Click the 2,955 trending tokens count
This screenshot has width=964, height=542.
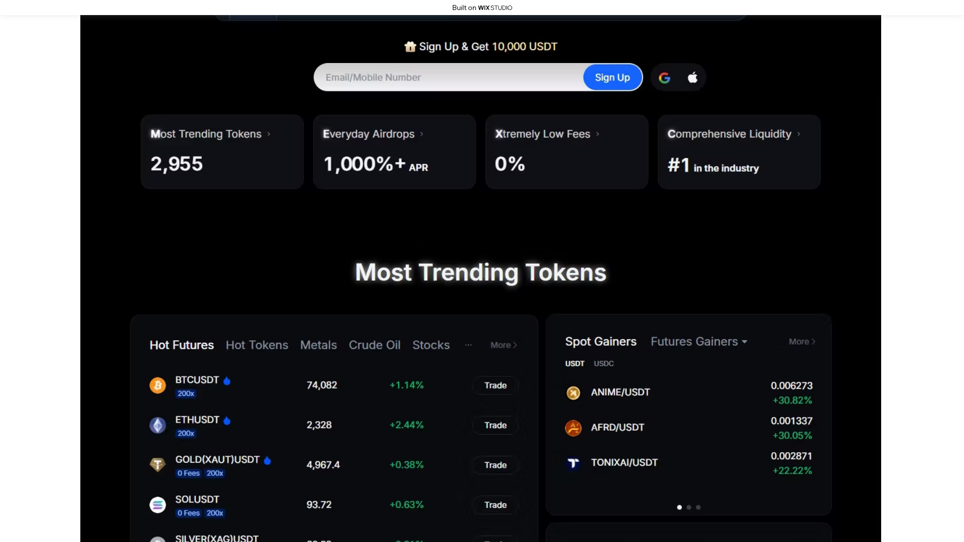pos(177,164)
